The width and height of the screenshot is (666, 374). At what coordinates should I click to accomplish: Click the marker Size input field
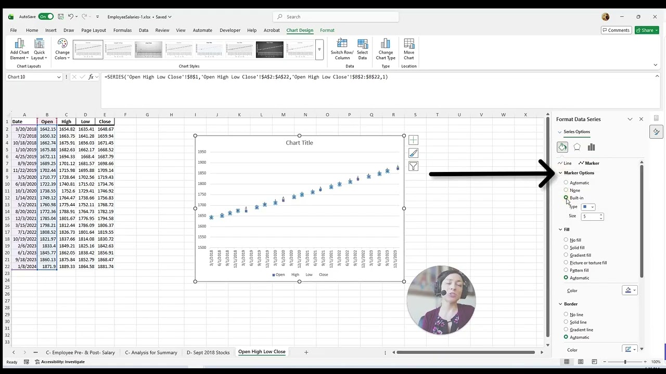590,216
